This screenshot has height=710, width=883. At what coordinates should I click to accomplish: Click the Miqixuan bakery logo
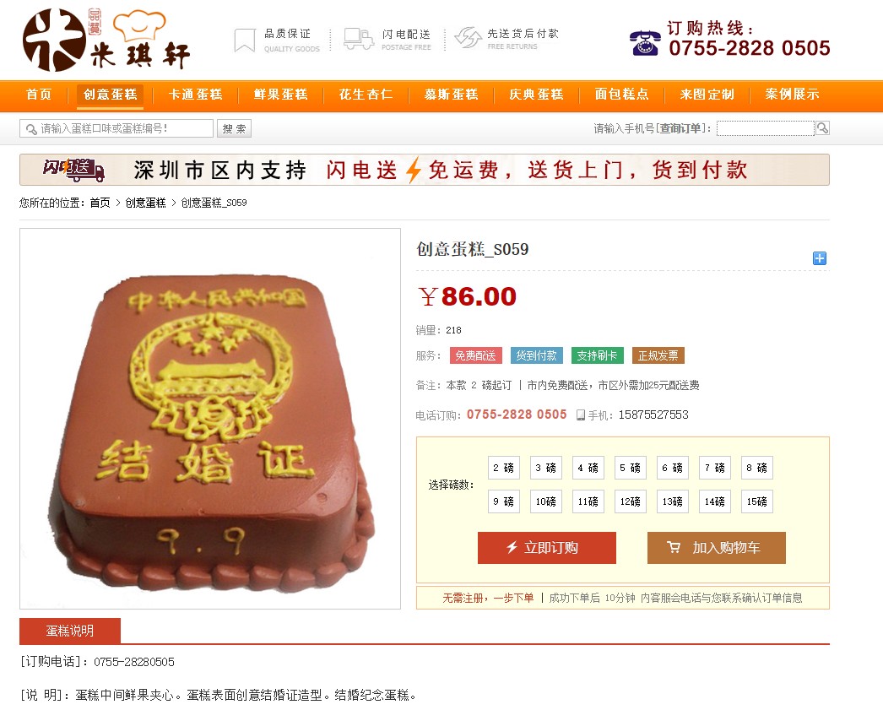pos(106,40)
